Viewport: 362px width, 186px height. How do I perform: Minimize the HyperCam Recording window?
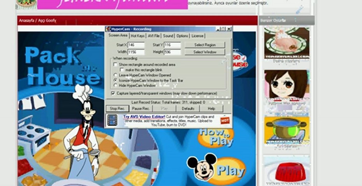[218, 29]
